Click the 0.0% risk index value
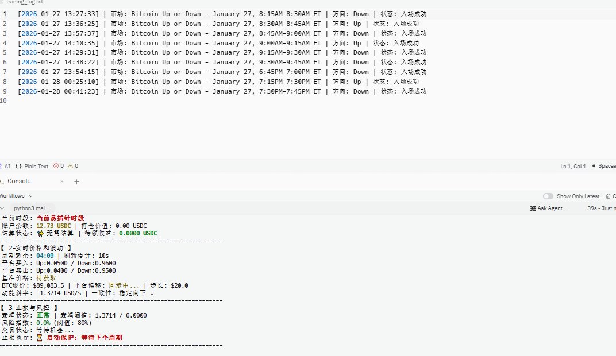 (x=43, y=323)
